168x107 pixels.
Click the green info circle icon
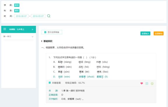tap(152, 83)
